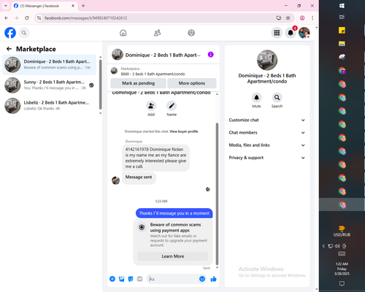Open the Chrome three-dot menu
Screen dimensions: 365x292
pos(312,18)
